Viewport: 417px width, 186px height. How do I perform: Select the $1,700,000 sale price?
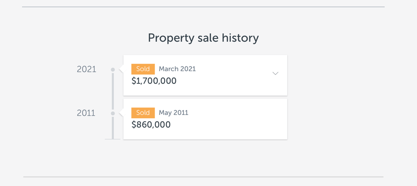coord(154,81)
